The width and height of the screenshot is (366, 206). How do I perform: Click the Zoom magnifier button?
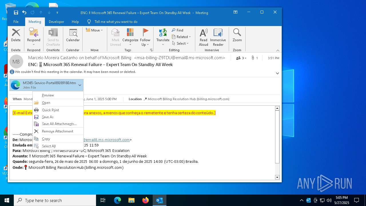tap(237, 35)
